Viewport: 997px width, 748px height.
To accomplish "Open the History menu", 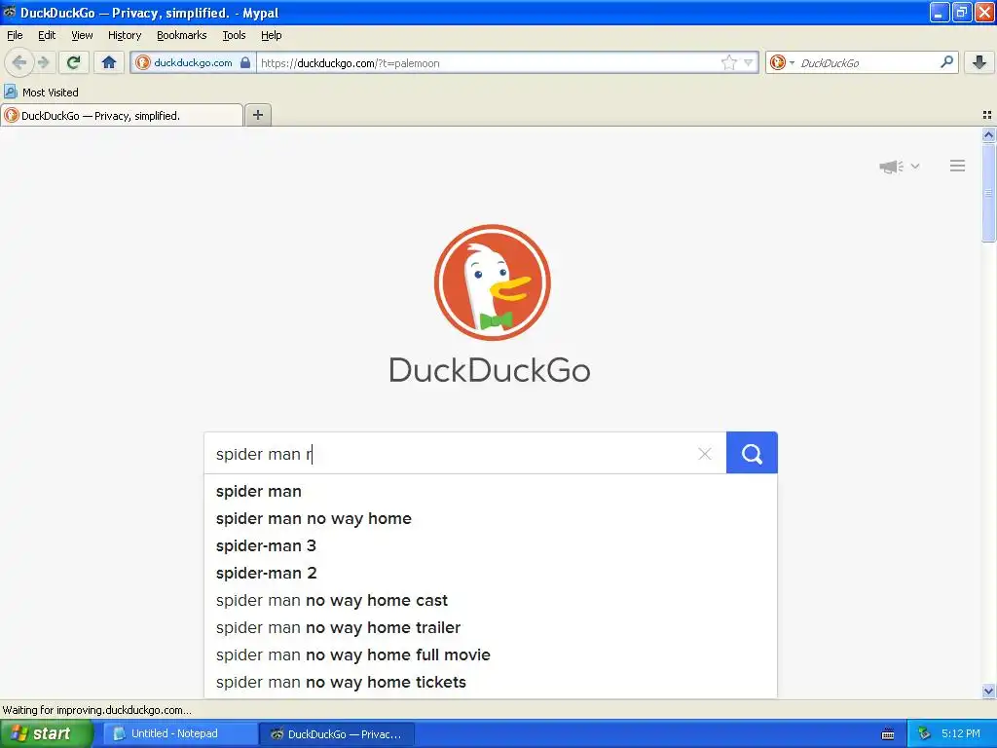I will pos(125,35).
